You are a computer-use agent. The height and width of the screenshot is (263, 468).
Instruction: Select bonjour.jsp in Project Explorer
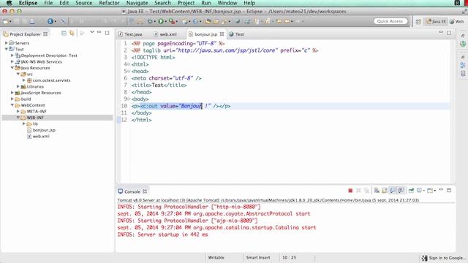pos(44,130)
